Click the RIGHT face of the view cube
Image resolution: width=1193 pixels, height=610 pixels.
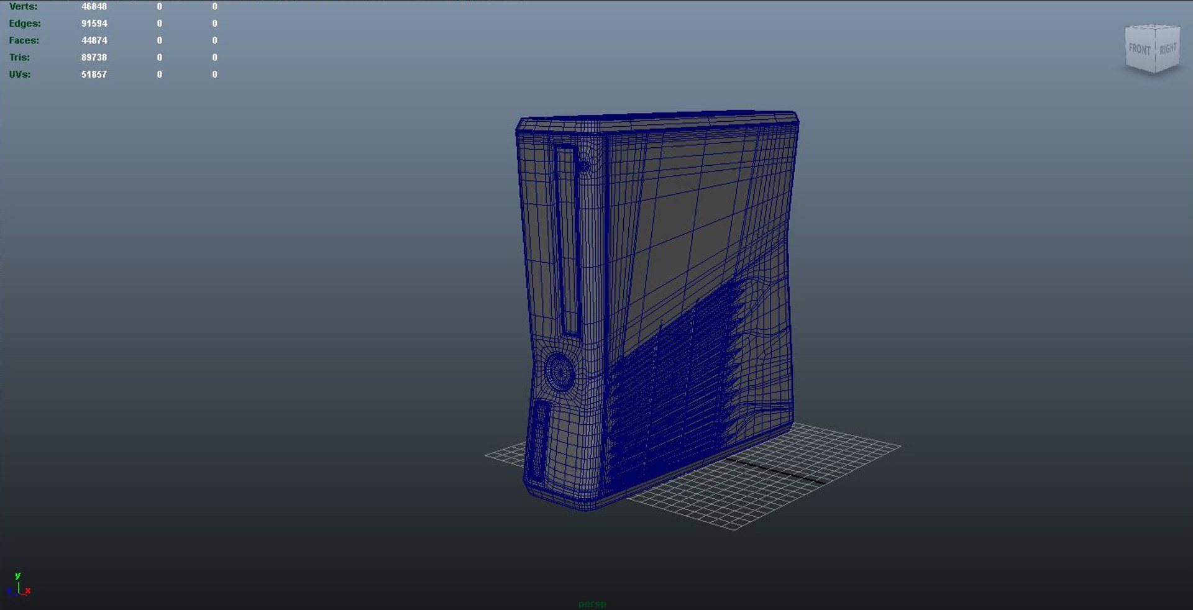pyautogui.click(x=1168, y=48)
